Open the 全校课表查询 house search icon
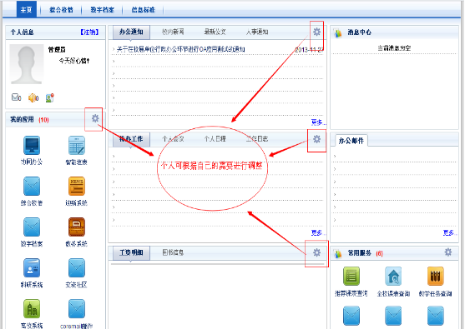Viewport: 465px width, 329px height. (x=393, y=276)
